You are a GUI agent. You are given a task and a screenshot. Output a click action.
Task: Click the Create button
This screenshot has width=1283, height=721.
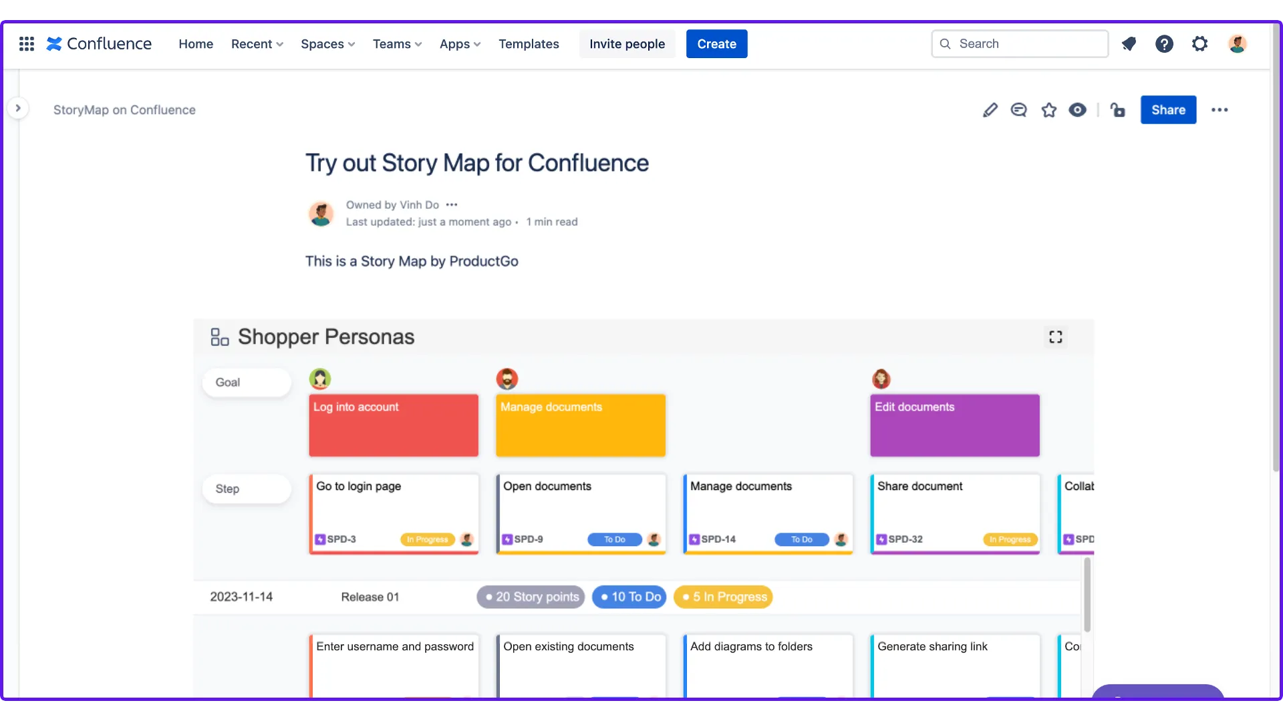coord(716,44)
